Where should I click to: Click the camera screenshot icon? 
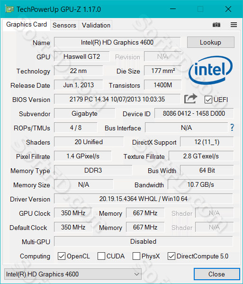tap(216, 25)
